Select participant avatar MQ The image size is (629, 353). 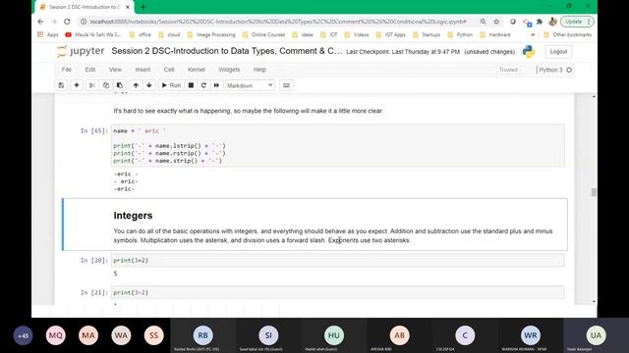[x=55, y=335]
